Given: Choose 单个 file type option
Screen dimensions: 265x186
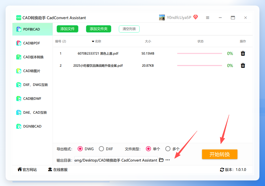Looking at the screenshot, I should pos(148,149).
